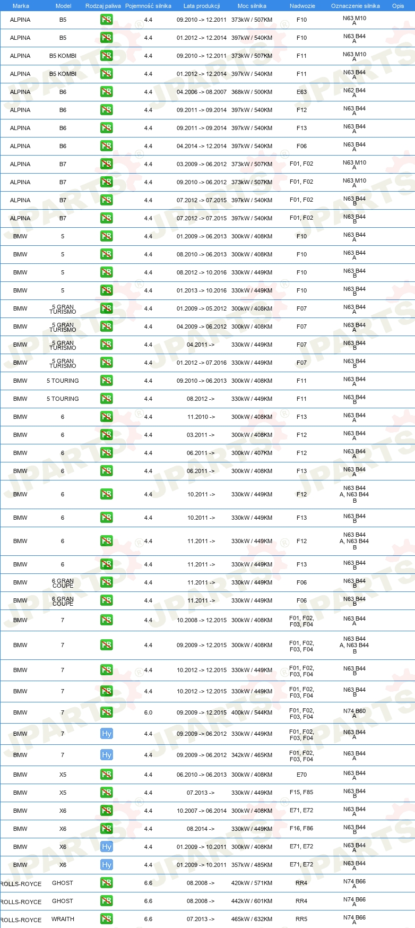Click the Hy icon for BMW 7 330kW hybrid

(106, 734)
